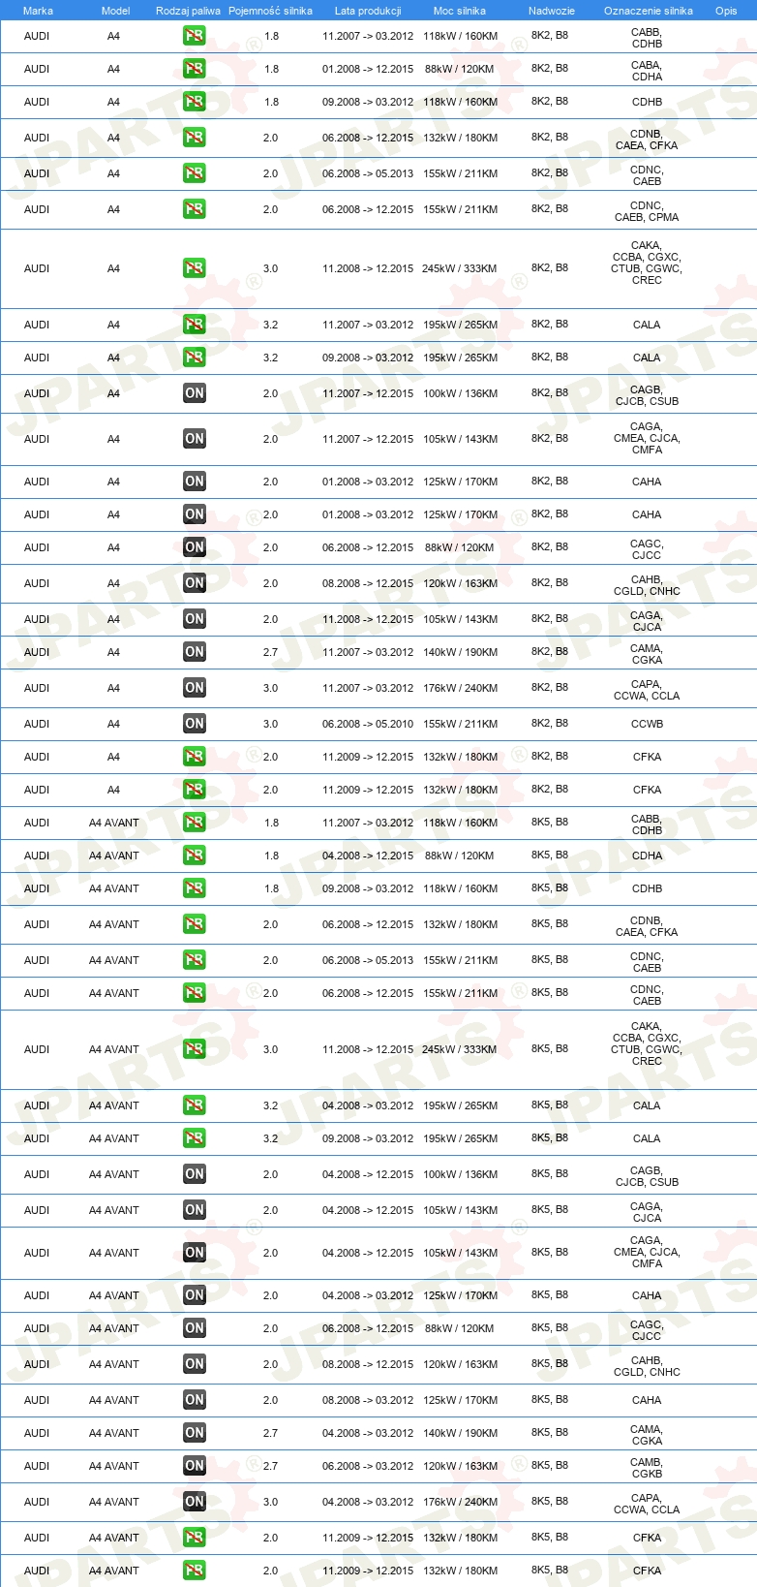
Task: Click the 01.2008 -> 12.2015 production years cell
Action: tap(368, 69)
